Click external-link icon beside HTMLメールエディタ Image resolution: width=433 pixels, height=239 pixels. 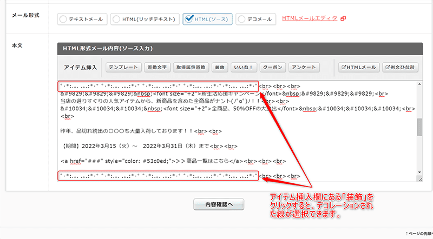(343, 18)
